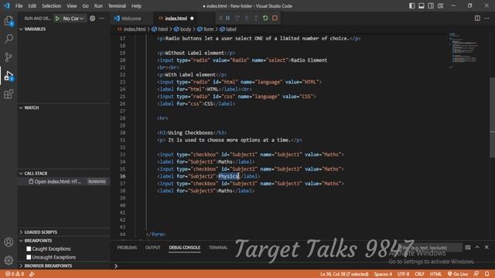Image resolution: width=495 pixels, height=278 pixels.
Task: Open launch.json with the gear icon
Action: click(92, 19)
